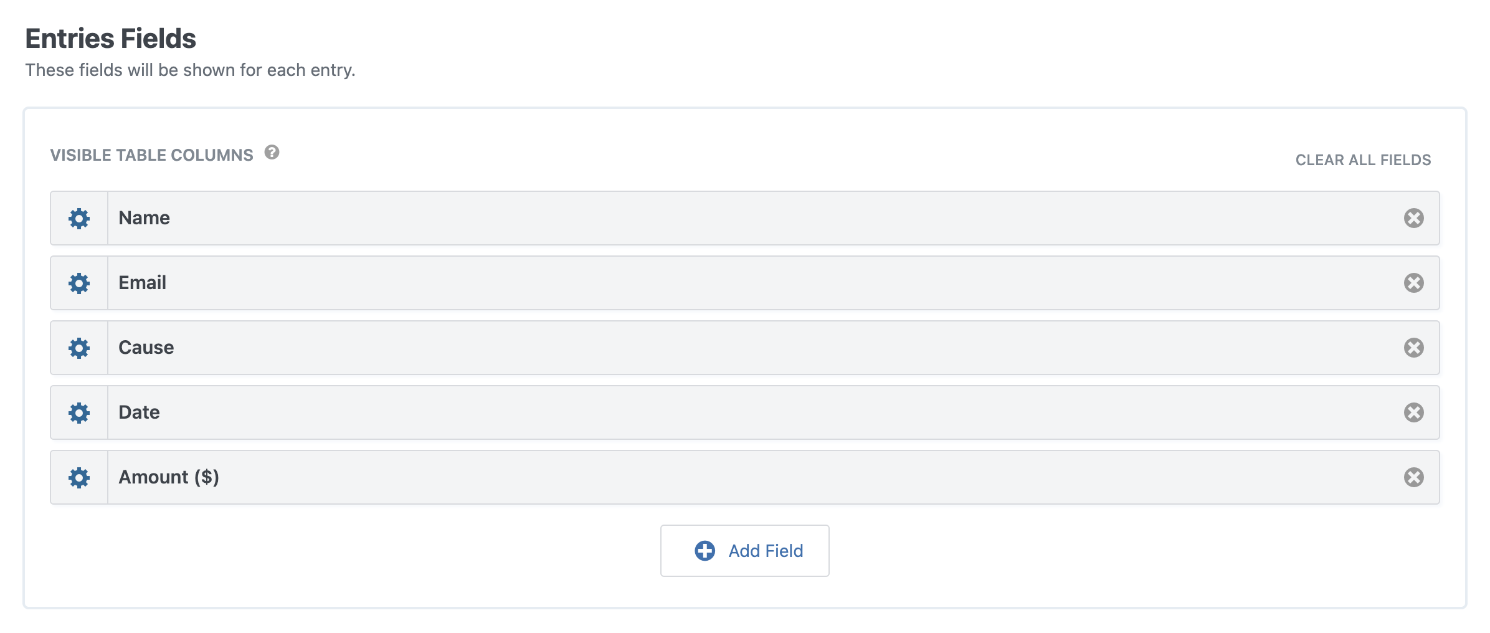Open settings gear for Name field
The image size is (1490, 633).
click(79, 219)
